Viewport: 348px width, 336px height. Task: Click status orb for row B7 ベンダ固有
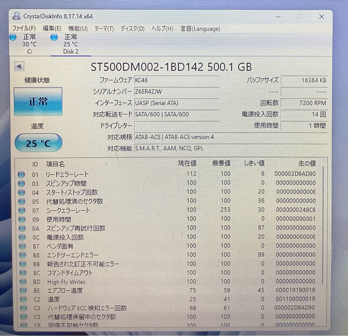point(23,246)
